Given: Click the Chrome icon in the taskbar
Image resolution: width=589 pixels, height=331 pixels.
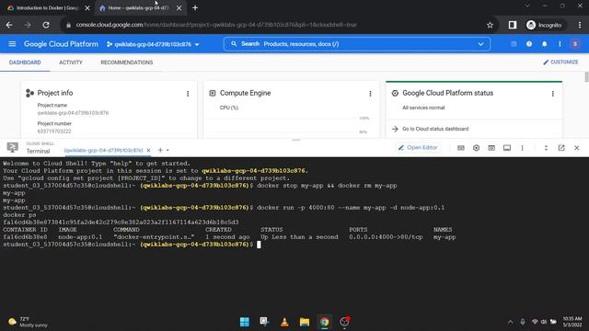Looking at the screenshot, I should click(x=324, y=322).
